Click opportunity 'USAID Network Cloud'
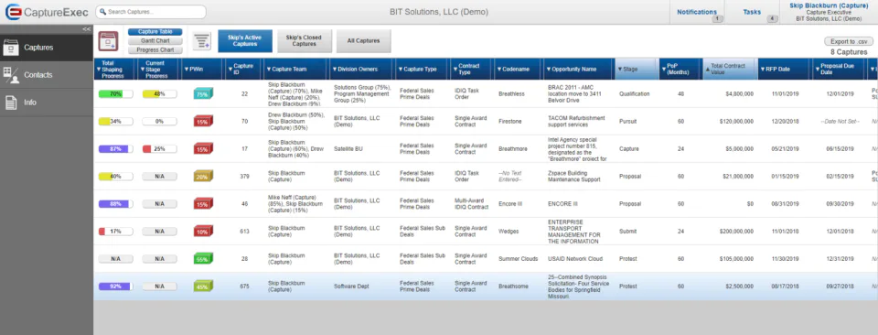 click(x=574, y=259)
